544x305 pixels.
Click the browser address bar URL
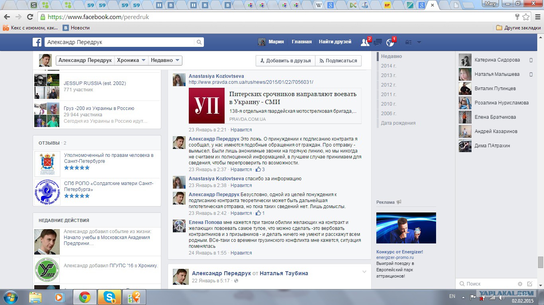point(98,17)
